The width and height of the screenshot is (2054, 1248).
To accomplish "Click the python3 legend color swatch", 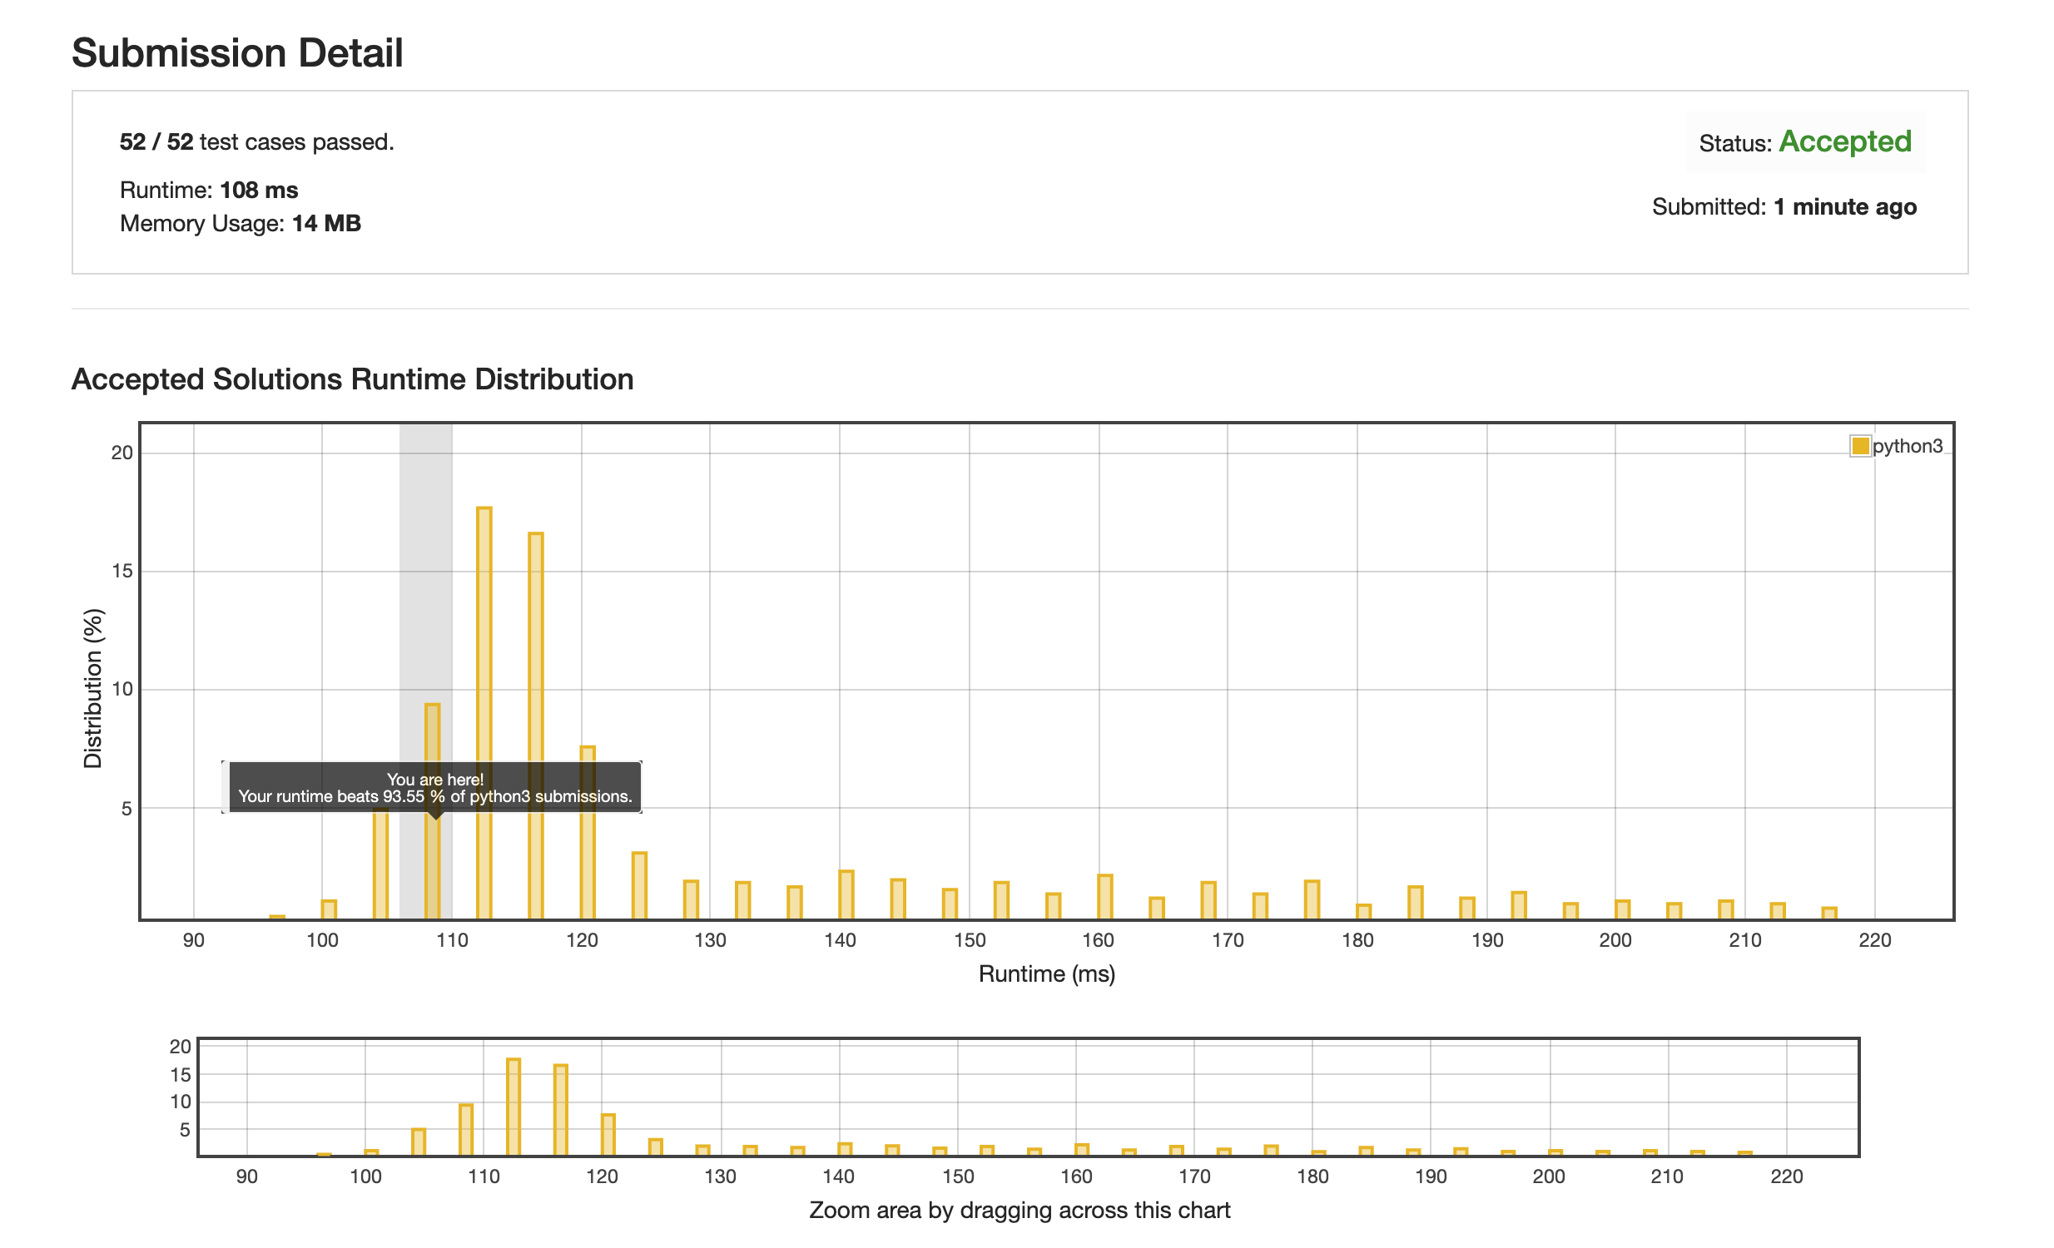I will tap(1860, 447).
